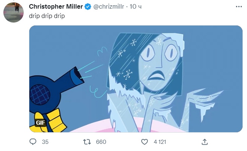Open Christopher Miller's profile avatar
This screenshot has width=247, height=151.
[14, 12]
